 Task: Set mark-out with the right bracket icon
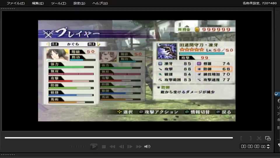tap(251, 138)
